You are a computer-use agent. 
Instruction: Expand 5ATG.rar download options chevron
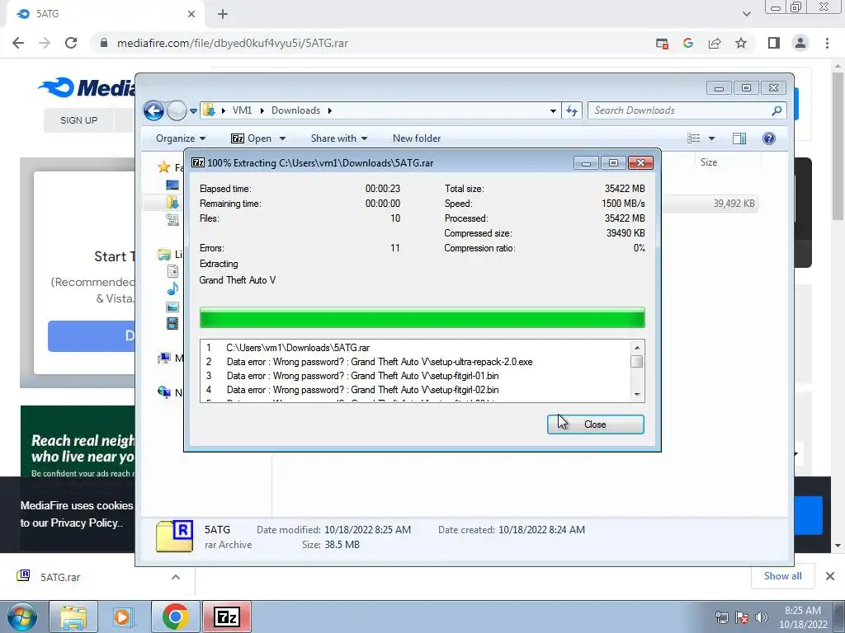pyautogui.click(x=176, y=577)
